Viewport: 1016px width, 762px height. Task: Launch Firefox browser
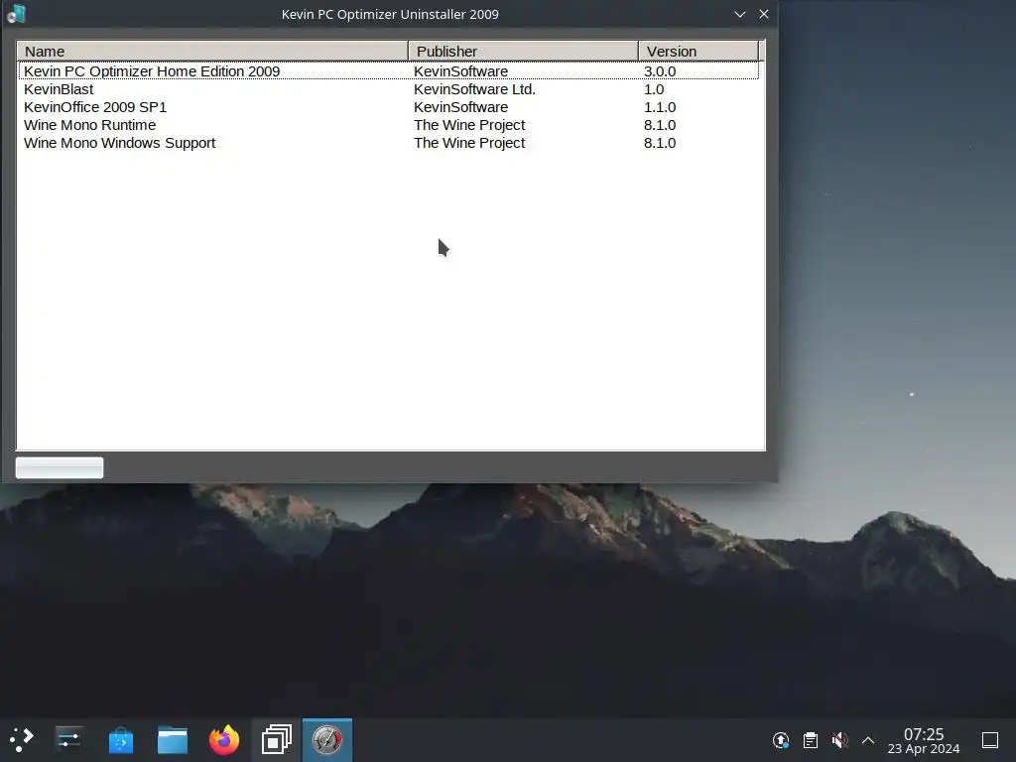click(224, 740)
